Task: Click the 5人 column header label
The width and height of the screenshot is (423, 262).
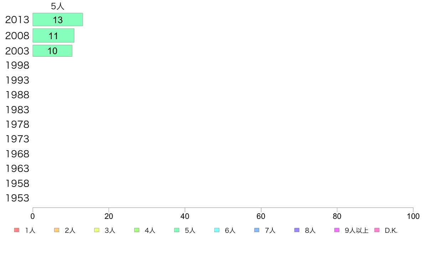Action: [x=57, y=6]
